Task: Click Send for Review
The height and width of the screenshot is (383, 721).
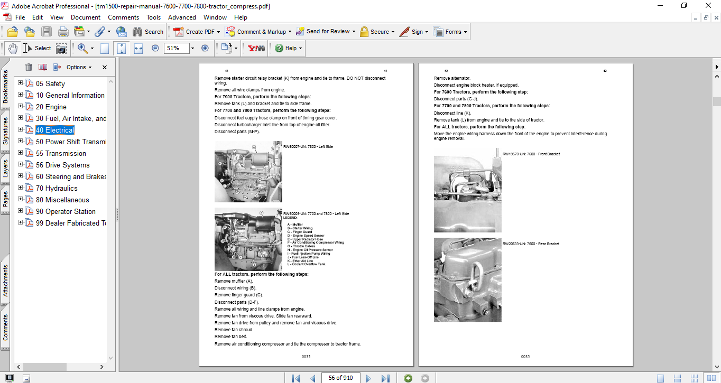Action: [326, 32]
